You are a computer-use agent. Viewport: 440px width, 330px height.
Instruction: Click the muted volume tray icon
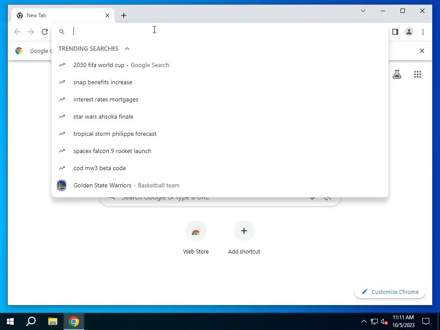[385, 321]
